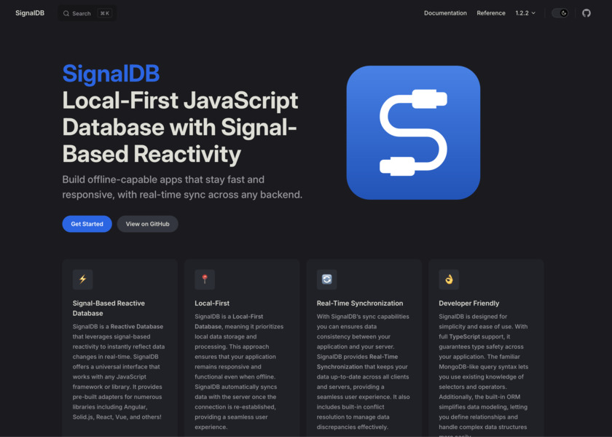Click the Signal-Based Reactive Database card heading
The width and height of the screenshot is (612, 437).
[x=109, y=308]
